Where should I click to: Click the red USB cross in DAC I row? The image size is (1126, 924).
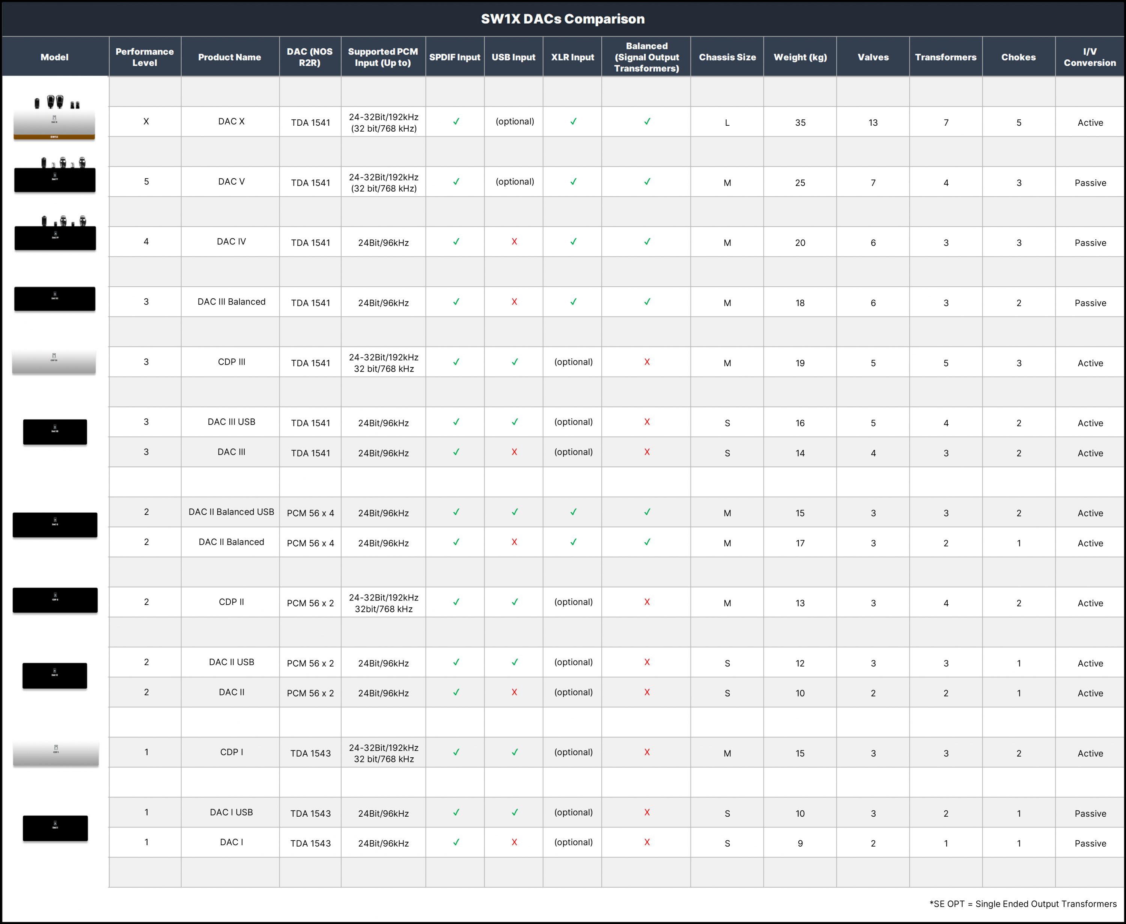[514, 842]
